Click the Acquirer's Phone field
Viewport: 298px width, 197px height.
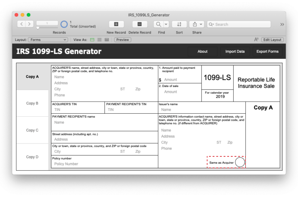[105, 95]
